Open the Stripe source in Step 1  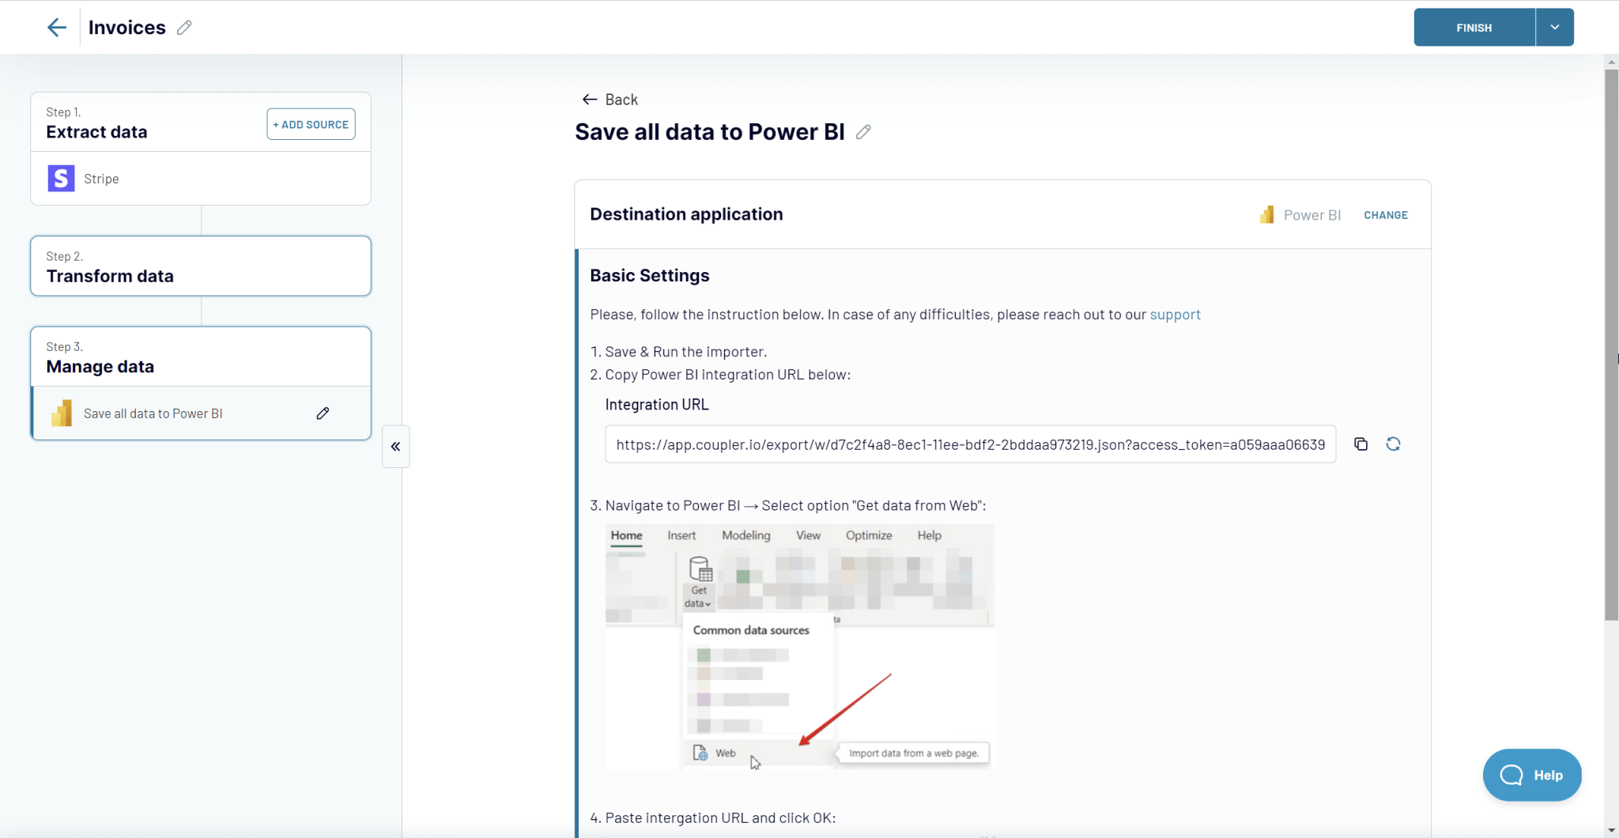click(101, 178)
